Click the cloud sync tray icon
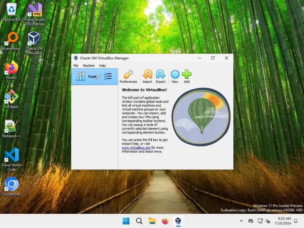This screenshot has height=228, width=304. point(251,221)
